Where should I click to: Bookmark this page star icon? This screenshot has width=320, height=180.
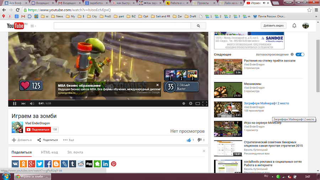coord(309,10)
